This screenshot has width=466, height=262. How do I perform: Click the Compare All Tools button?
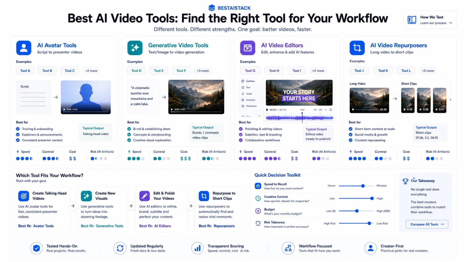[427, 224]
